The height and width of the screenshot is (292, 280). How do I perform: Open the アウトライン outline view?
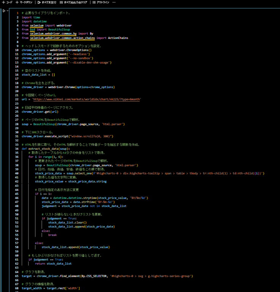(x=100, y=2)
